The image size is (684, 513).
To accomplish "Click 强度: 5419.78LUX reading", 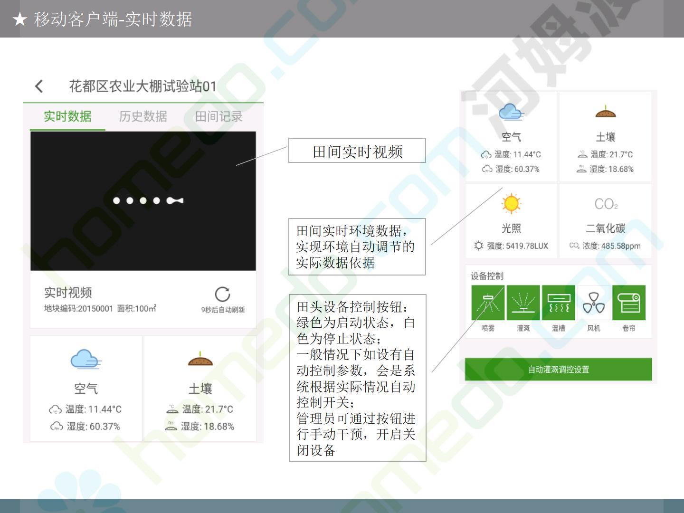I will 517,246.
